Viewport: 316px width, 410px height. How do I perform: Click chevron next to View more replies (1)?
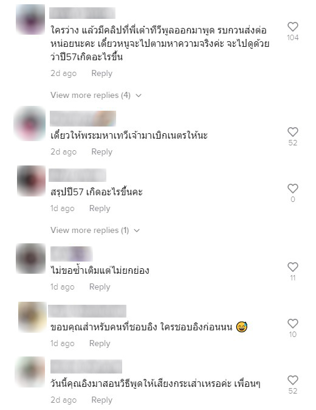click(137, 231)
